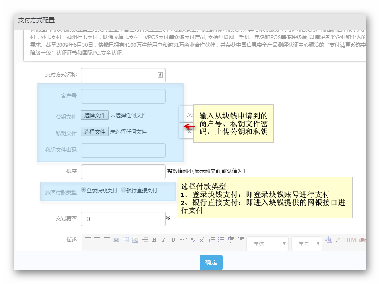This screenshot has height=284, width=380.
Task: Click autofill icon in 支付方式名称 field
Action: 160,75
